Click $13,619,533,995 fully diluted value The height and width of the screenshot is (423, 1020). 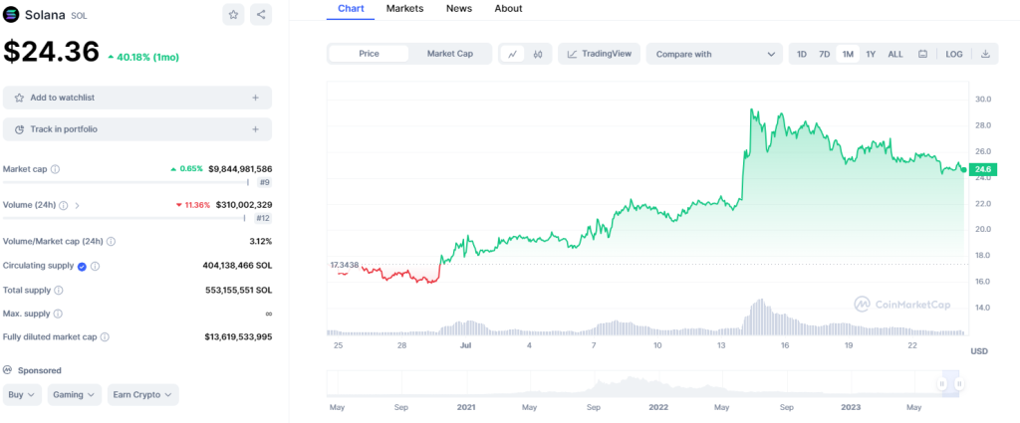coord(238,337)
